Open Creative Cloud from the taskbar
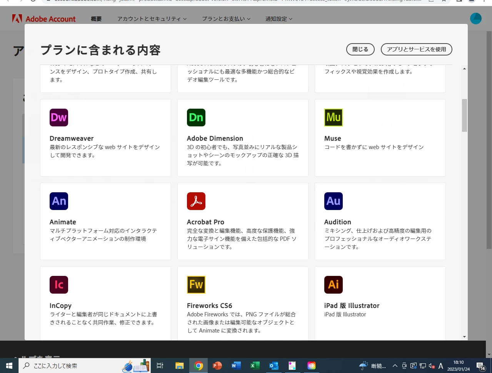 [x=311, y=366]
